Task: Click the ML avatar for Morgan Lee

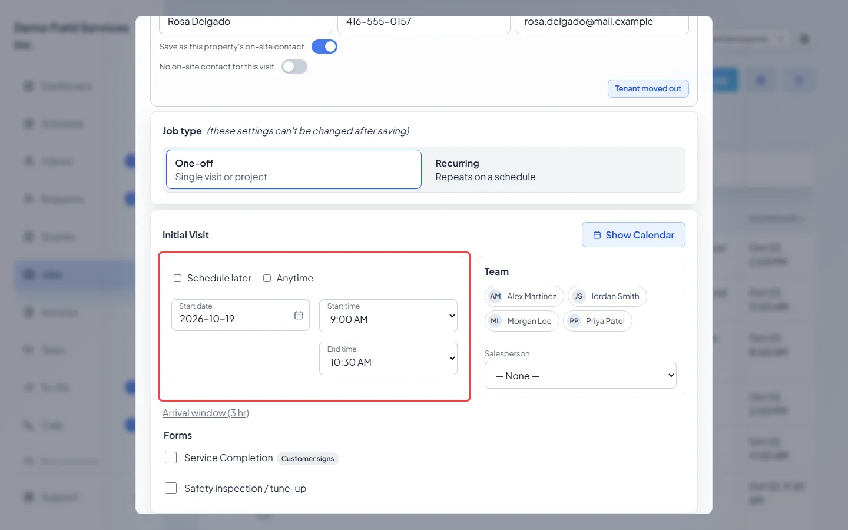Action: 495,321
